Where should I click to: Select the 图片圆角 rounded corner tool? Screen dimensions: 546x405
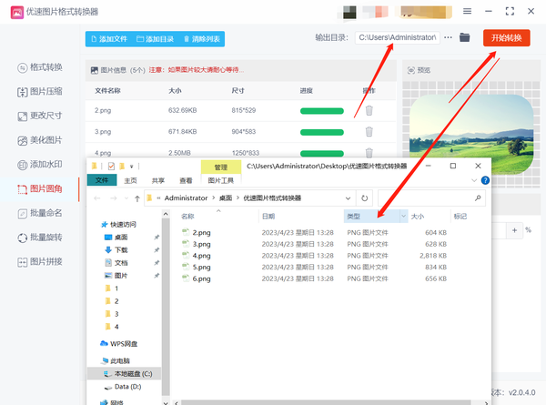[x=40, y=188]
